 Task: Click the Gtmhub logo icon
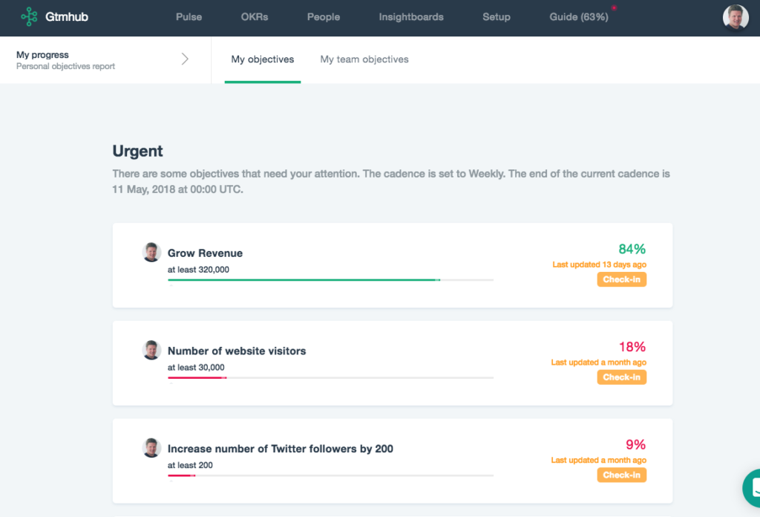tap(29, 17)
